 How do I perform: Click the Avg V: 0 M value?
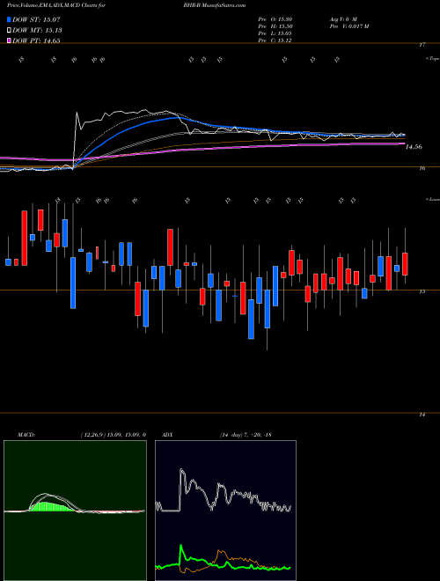(x=342, y=18)
